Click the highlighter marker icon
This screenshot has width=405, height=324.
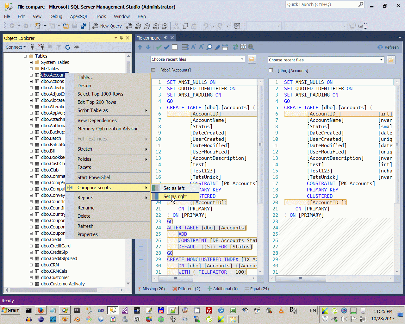(x=217, y=47)
